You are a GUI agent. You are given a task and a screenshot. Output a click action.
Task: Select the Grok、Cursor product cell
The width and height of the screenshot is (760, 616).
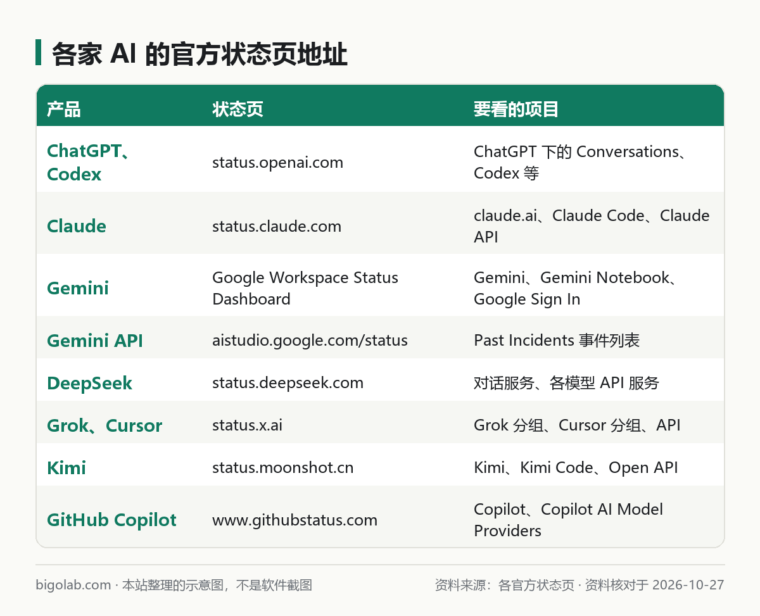104,425
